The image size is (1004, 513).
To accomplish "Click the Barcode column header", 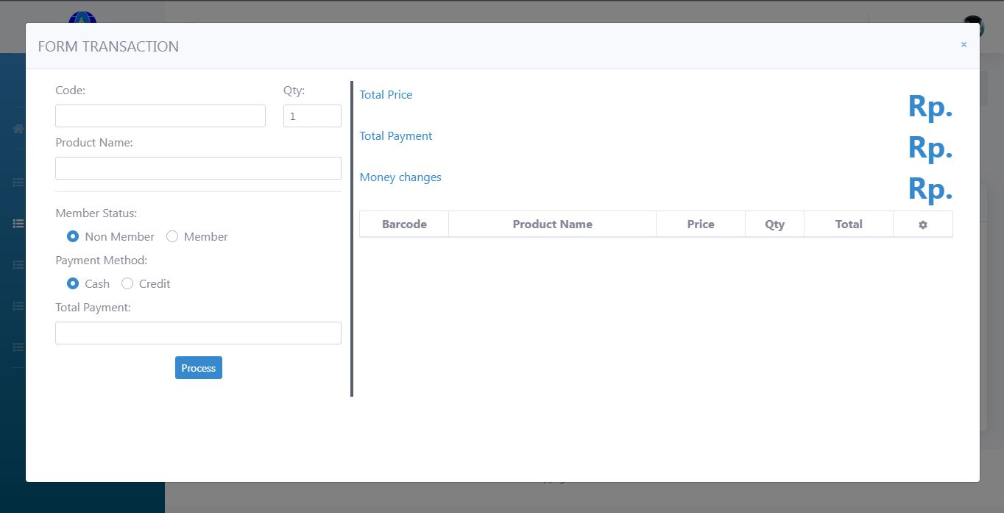I will pos(404,224).
